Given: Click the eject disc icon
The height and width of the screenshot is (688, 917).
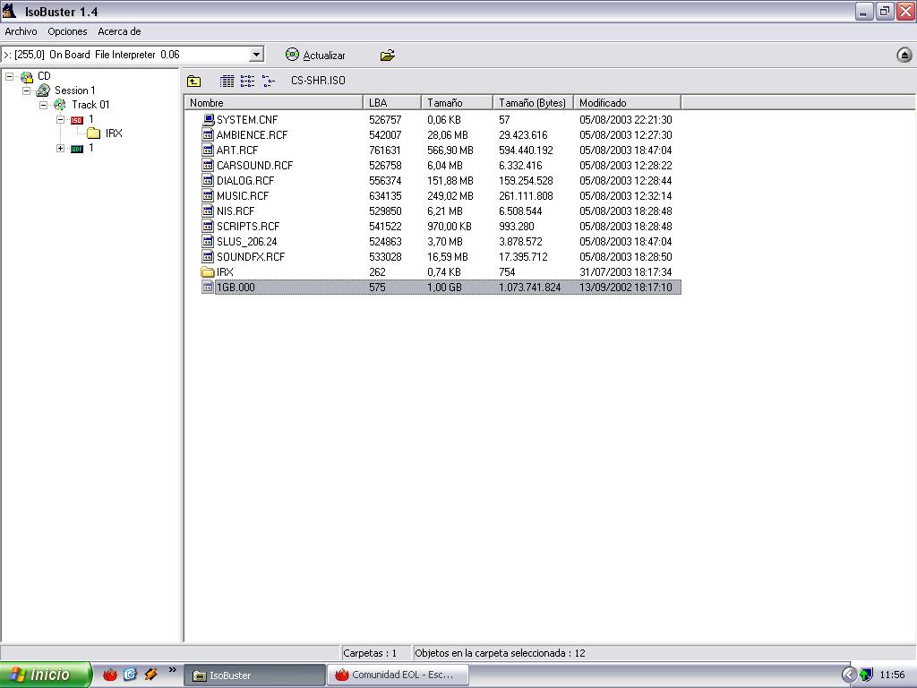Looking at the screenshot, I should click(x=904, y=56).
